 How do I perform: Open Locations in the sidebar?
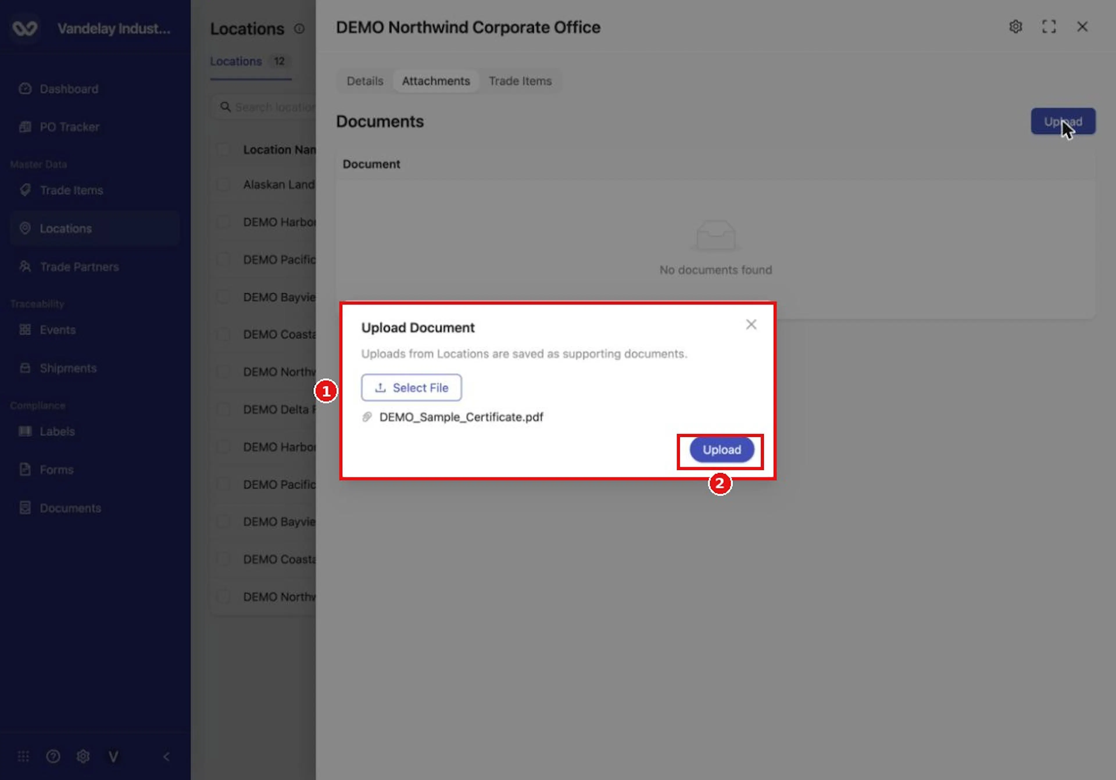coord(95,229)
